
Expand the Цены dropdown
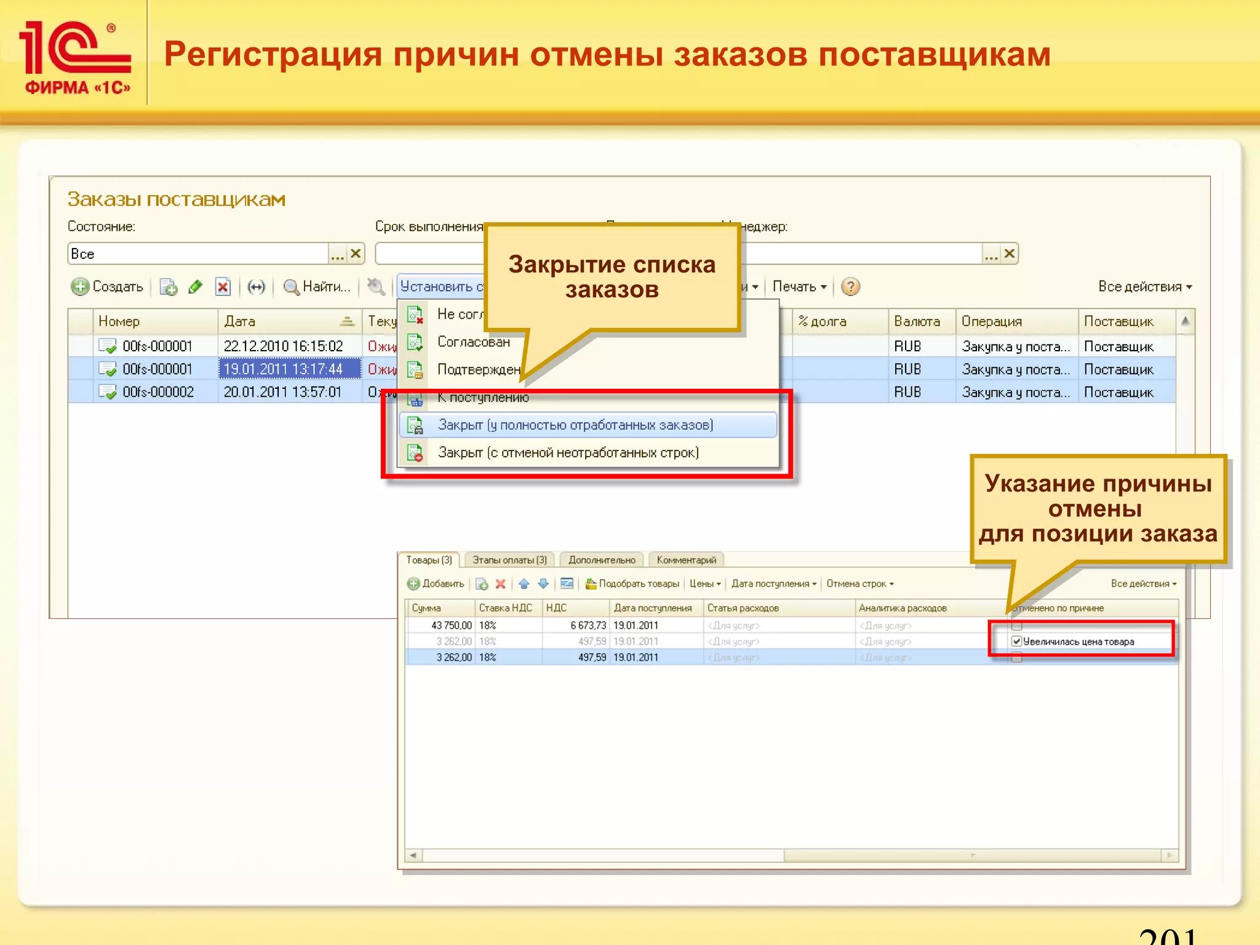(x=705, y=584)
